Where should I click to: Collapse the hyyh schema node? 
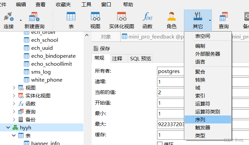[8, 127]
